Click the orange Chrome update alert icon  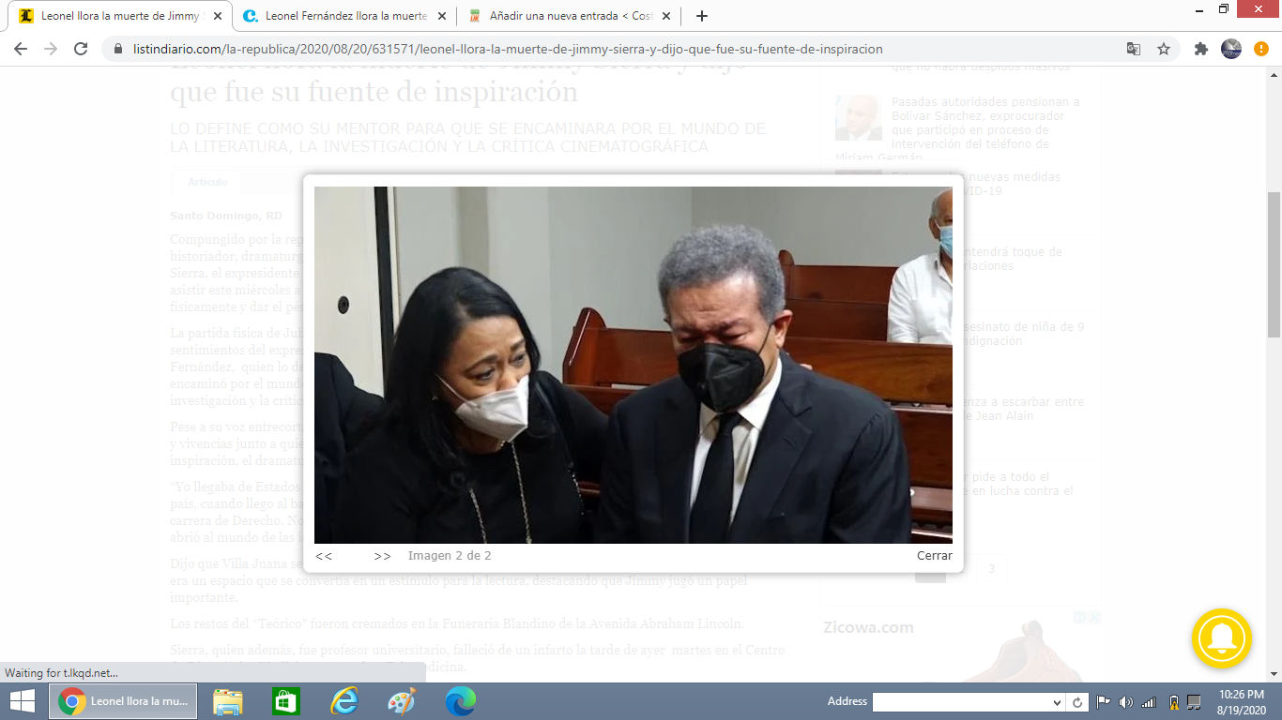(1260, 49)
